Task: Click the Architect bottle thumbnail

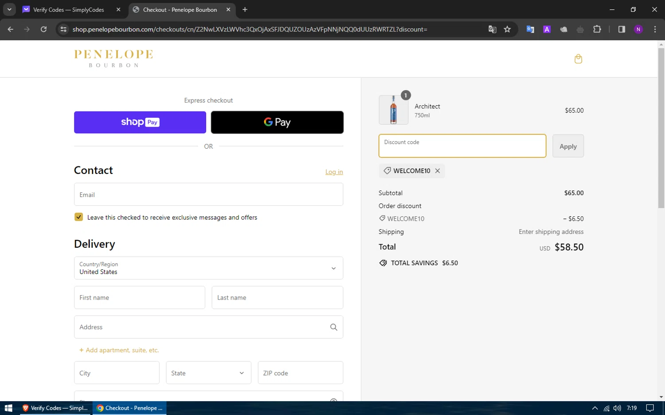Action: coord(394,110)
